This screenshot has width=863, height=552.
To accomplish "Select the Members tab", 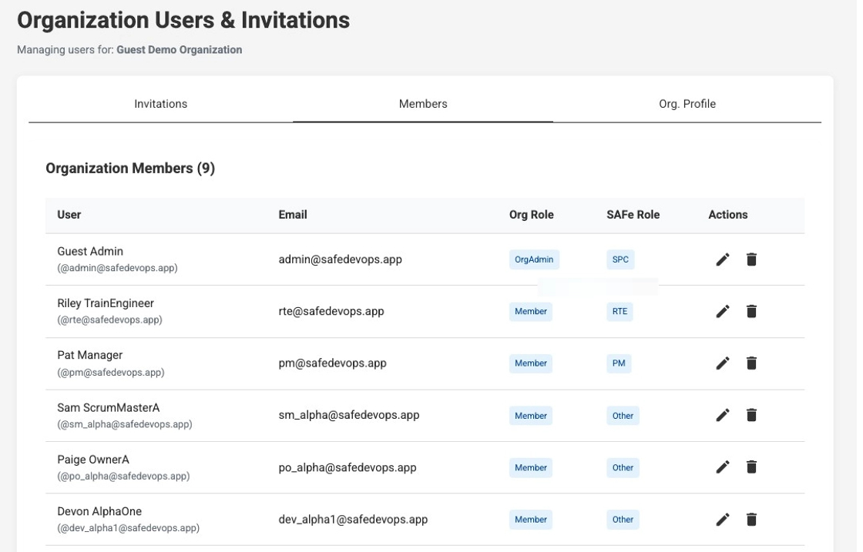I will [x=423, y=103].
